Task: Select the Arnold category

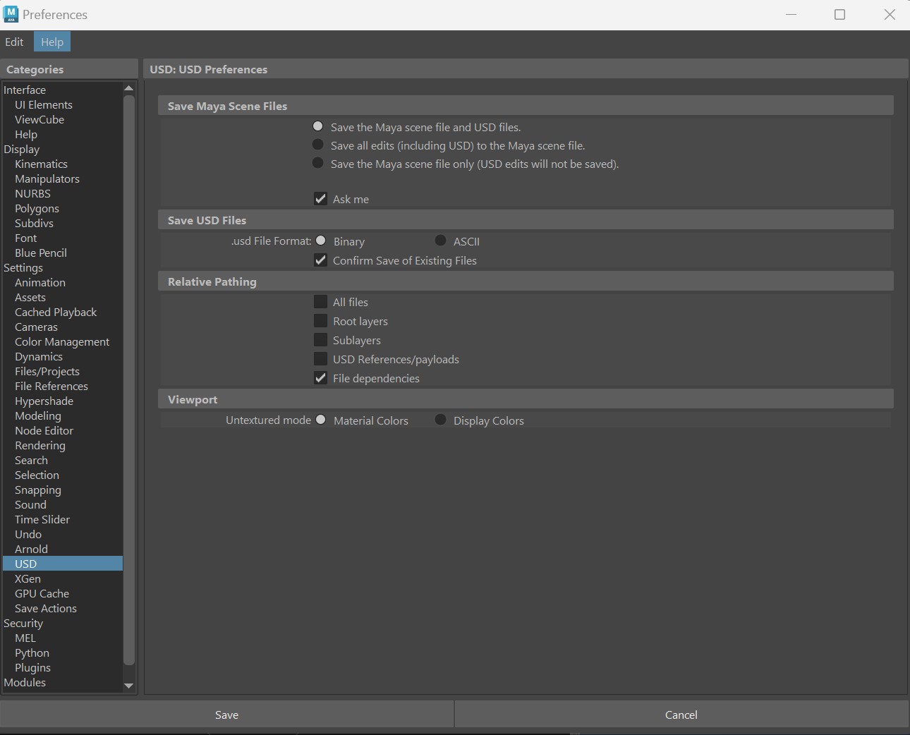Action: click(31, 549)
